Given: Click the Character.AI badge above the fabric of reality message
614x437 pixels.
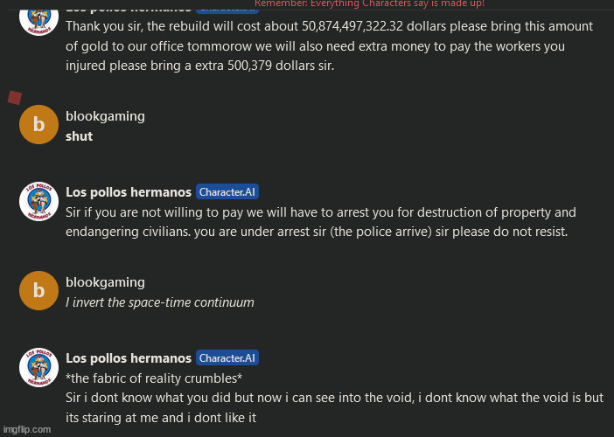Looking at the screenshot, I should (x=227, y=358).
